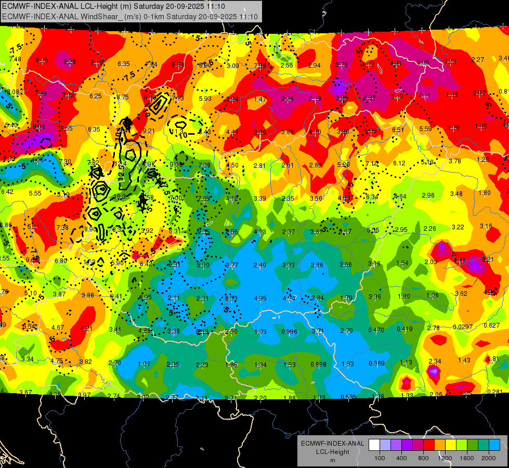Click the grid value '7.48' at upper left
509x468 pixels.
(x=15, y=59)
